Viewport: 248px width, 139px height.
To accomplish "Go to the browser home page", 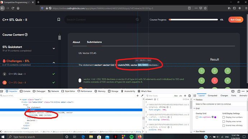I will tap(18, 8).
